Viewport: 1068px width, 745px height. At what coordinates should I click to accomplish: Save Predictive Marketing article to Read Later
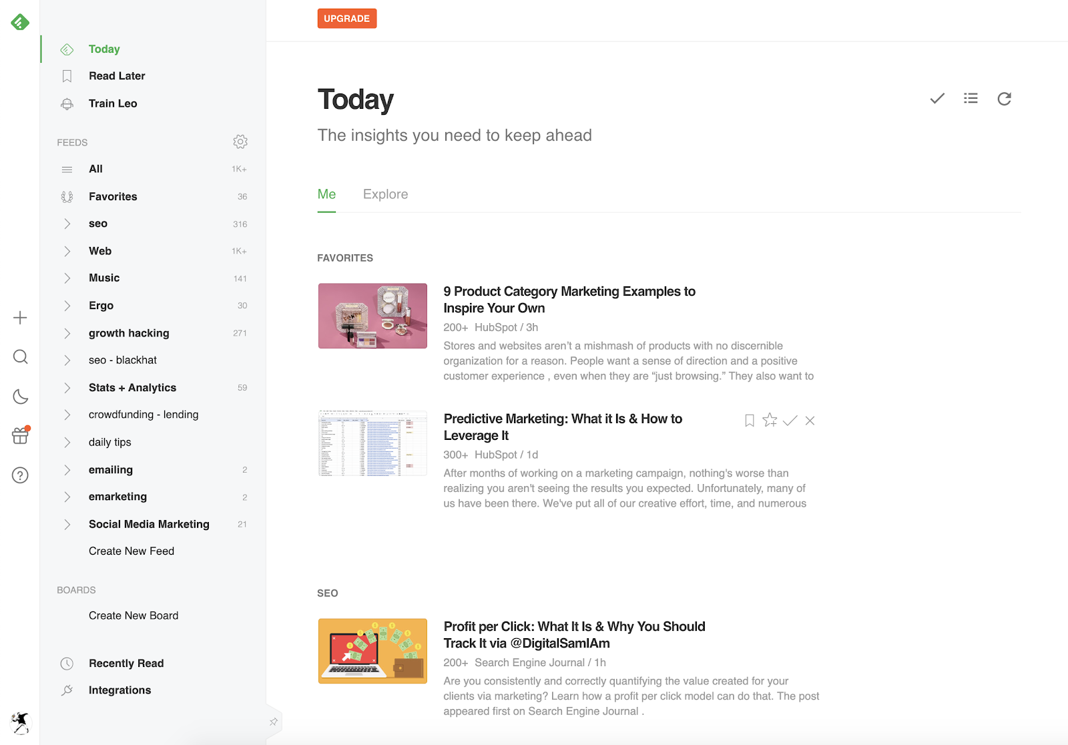pos(750,421)
